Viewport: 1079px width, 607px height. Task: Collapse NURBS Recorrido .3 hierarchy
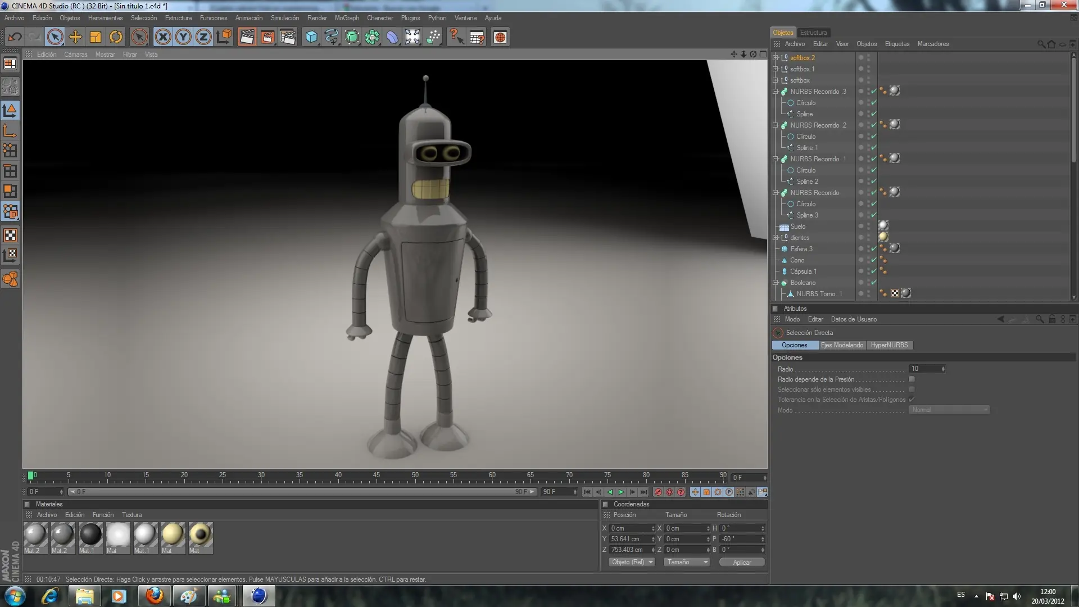pos(776,92)
